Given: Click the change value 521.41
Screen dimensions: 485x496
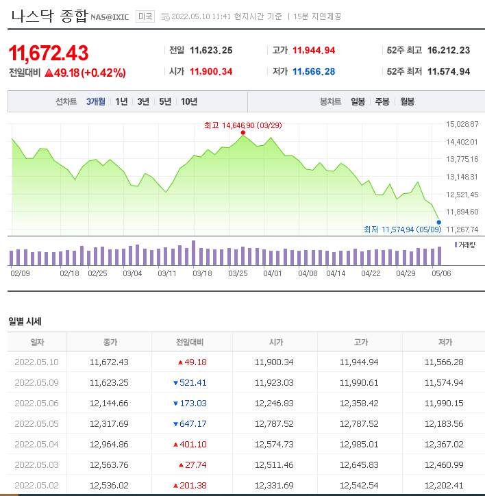Looking at the screenshot, I should click(193, 382).
